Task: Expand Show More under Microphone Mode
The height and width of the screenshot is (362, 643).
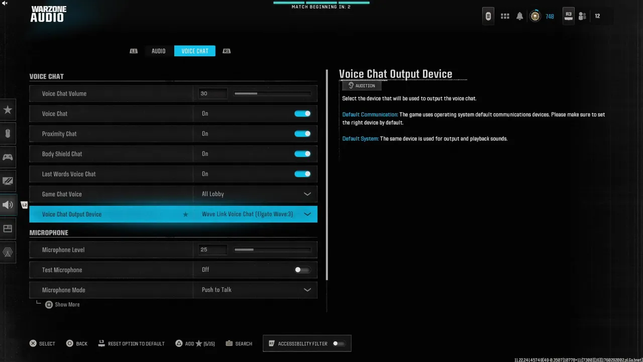Action: (67, 305)
